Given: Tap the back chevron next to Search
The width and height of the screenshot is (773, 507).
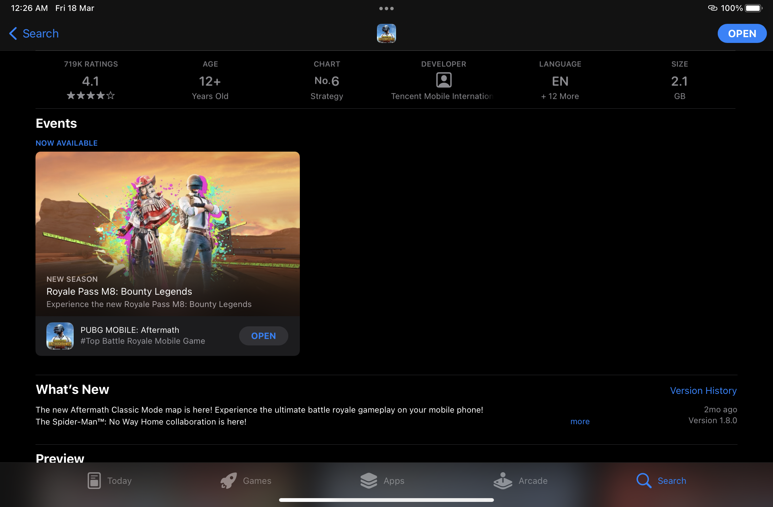Looking at the screenshot, I should (x=13, y=33).
